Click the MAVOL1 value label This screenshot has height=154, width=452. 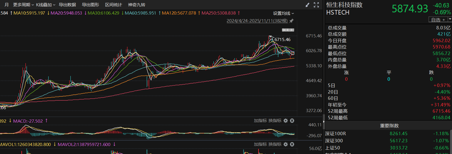coord(25,145)
